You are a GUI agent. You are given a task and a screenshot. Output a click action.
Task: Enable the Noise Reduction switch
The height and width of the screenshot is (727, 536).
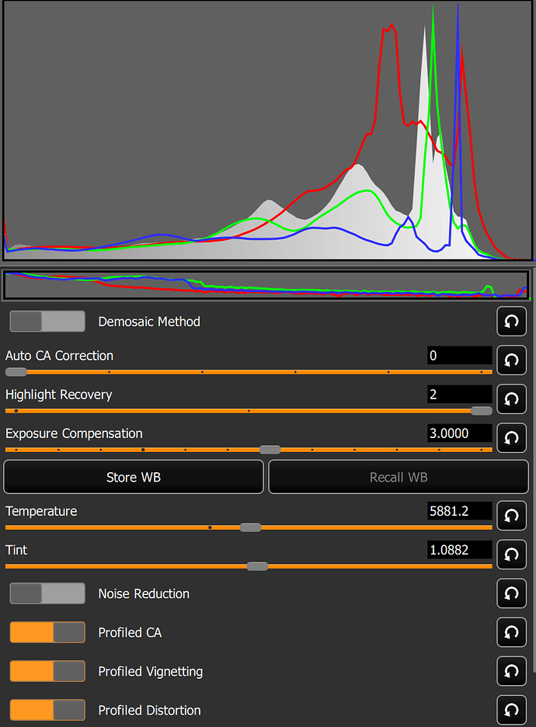(x=47, y=593)
